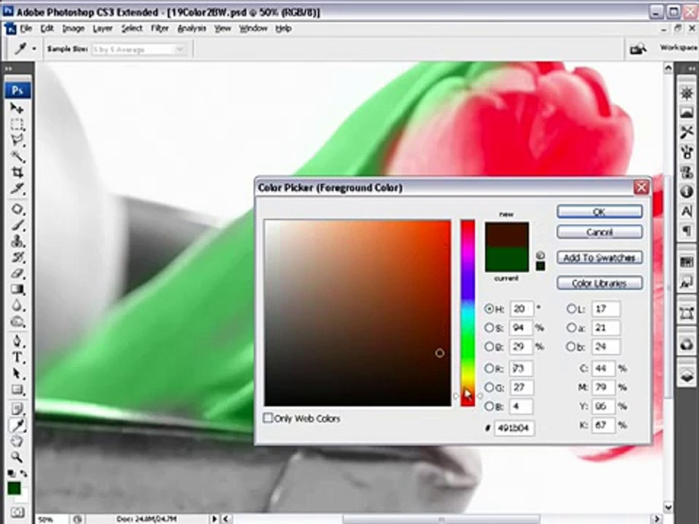
Task: Select the Gradient tool
Action: (17, 290)
